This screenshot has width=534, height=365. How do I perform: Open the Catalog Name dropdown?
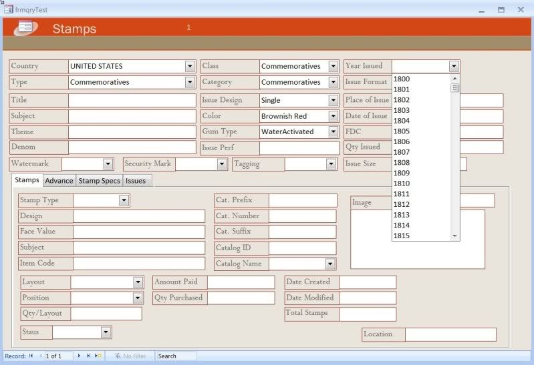point(330,264)
